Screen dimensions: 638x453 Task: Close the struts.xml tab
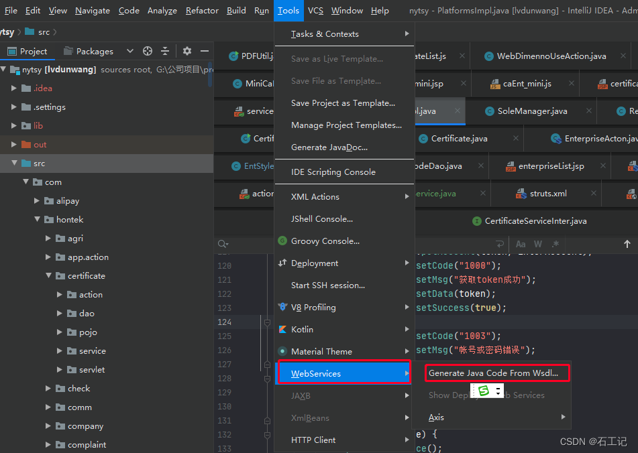point(594,193)
